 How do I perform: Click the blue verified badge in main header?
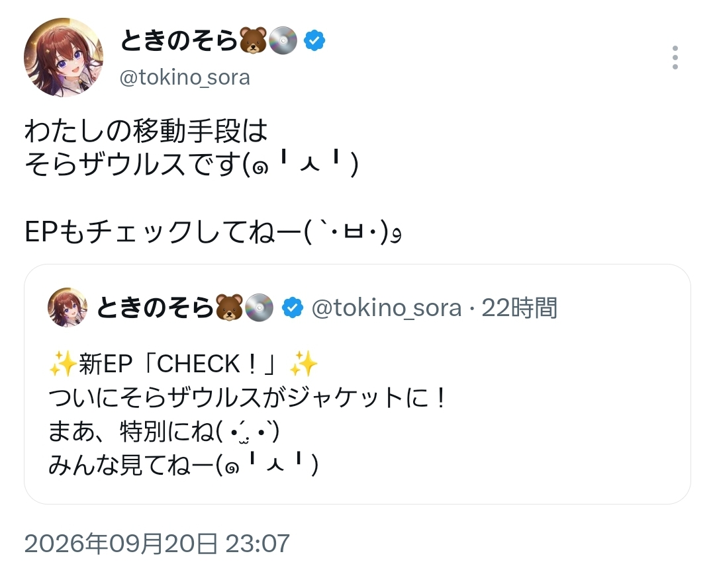tap(314, 40)
